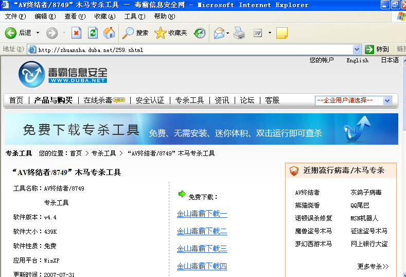
Task: Open the Back history dropdown arrow
Action: pyautogui.click(x=38, y=33)
